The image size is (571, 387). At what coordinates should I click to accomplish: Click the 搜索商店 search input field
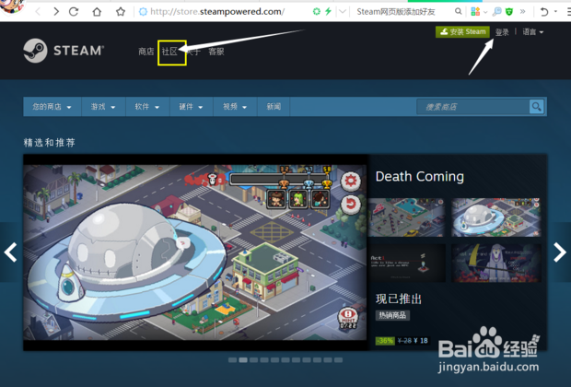(472, 107)
